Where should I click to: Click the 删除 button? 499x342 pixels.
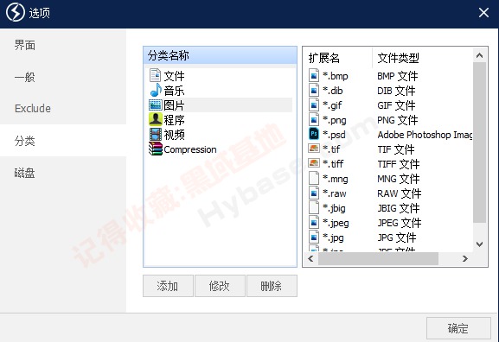point(272,286)
